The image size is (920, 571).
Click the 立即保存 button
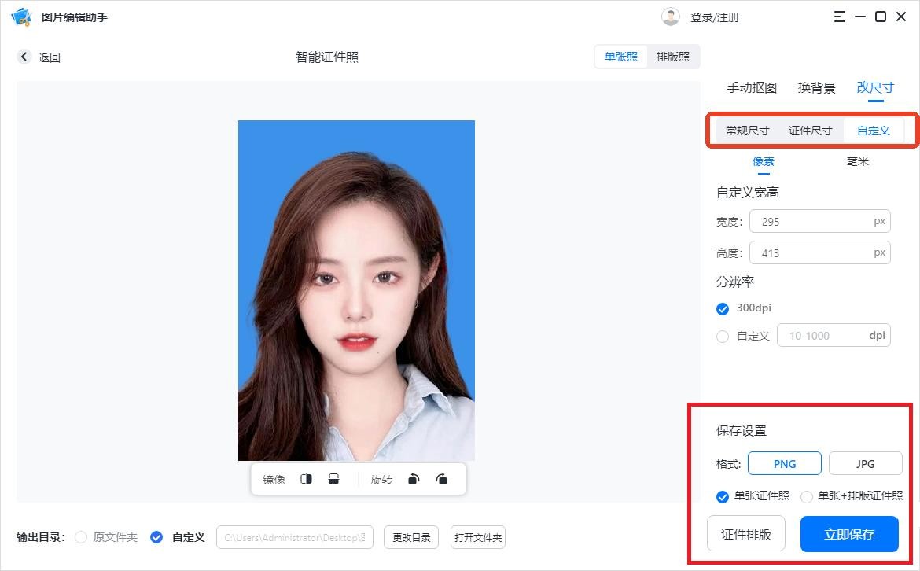(x=849, y=535)
